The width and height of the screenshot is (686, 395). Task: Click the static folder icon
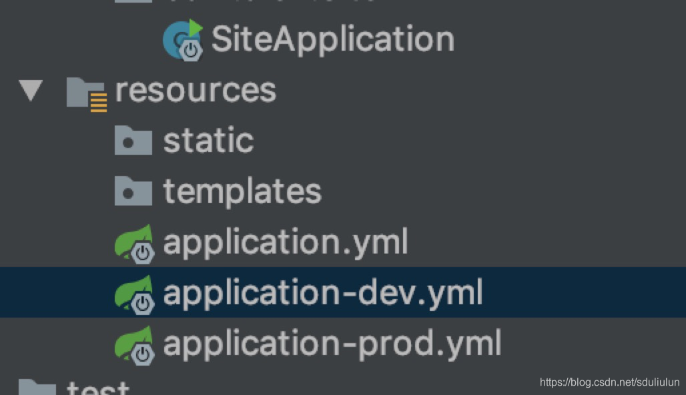tap(133, 140)
